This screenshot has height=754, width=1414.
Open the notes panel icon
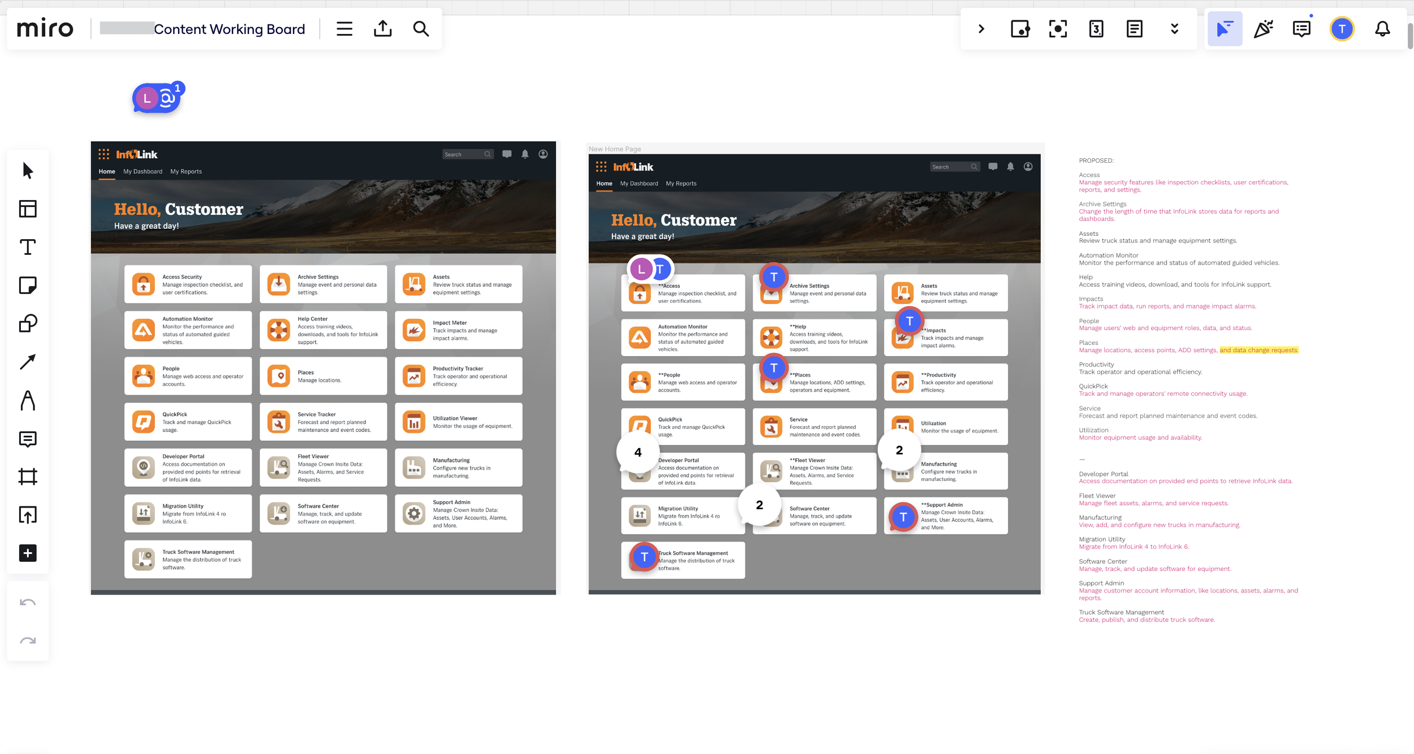tap(1134, 29)
